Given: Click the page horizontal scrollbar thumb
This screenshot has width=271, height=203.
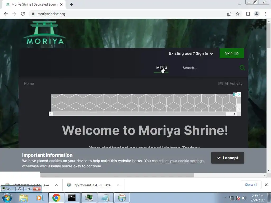Looking at the screenshot, I should (117, 175).
